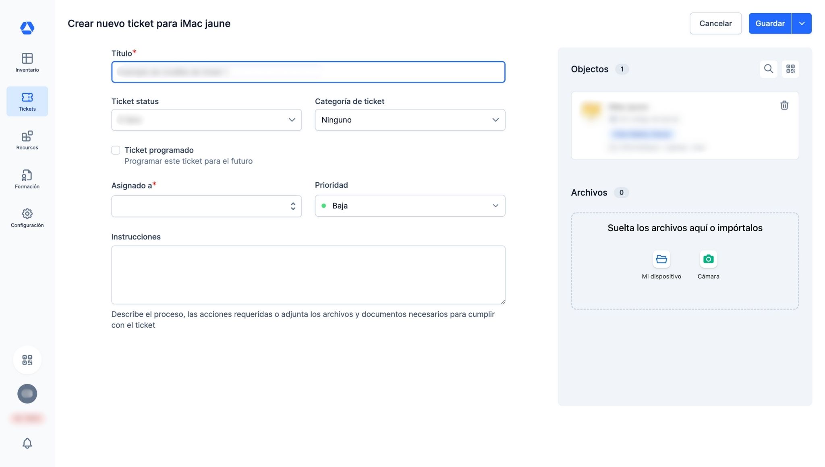Open the Categoría de ticket dropdown

410,120
